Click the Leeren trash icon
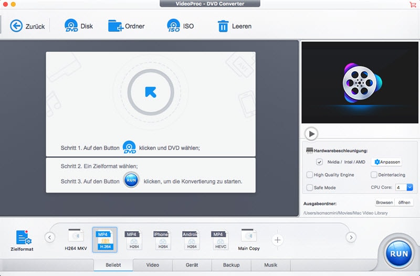 point(223,26)
